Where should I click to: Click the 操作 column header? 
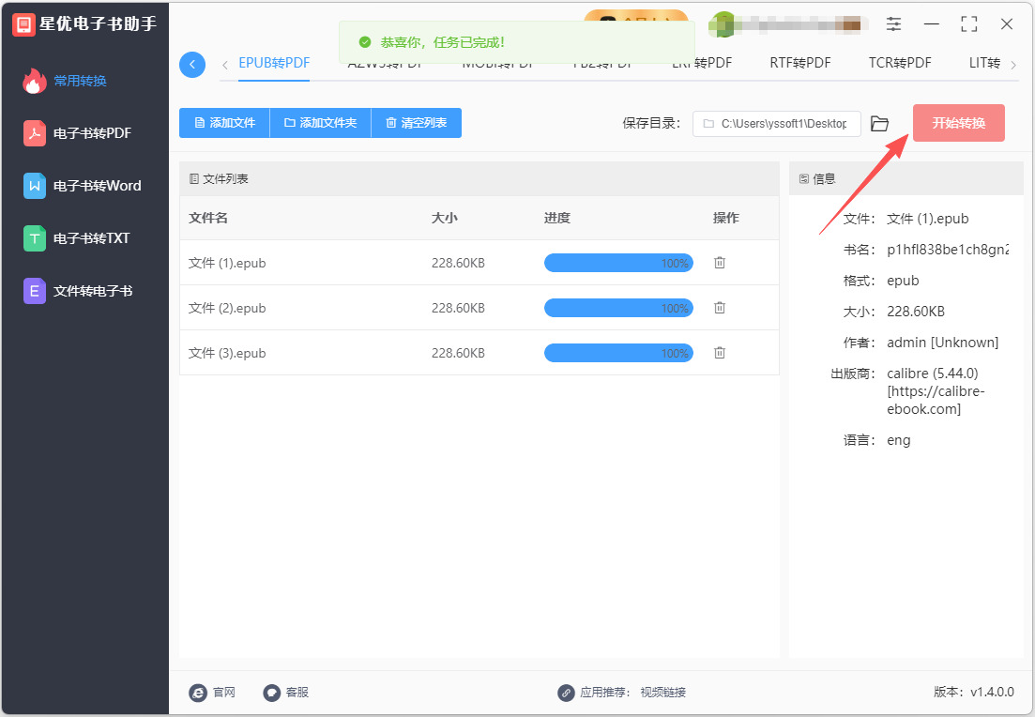coord(726,218)
